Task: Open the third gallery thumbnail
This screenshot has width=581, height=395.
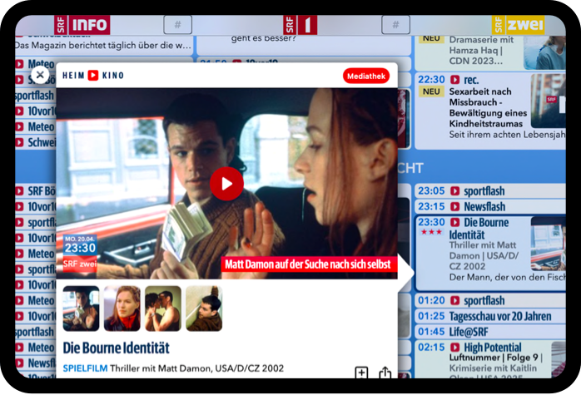Action: click(x=162, y=309)
